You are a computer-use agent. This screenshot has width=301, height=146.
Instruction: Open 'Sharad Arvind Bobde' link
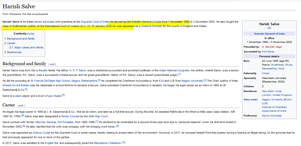point(16,85)
